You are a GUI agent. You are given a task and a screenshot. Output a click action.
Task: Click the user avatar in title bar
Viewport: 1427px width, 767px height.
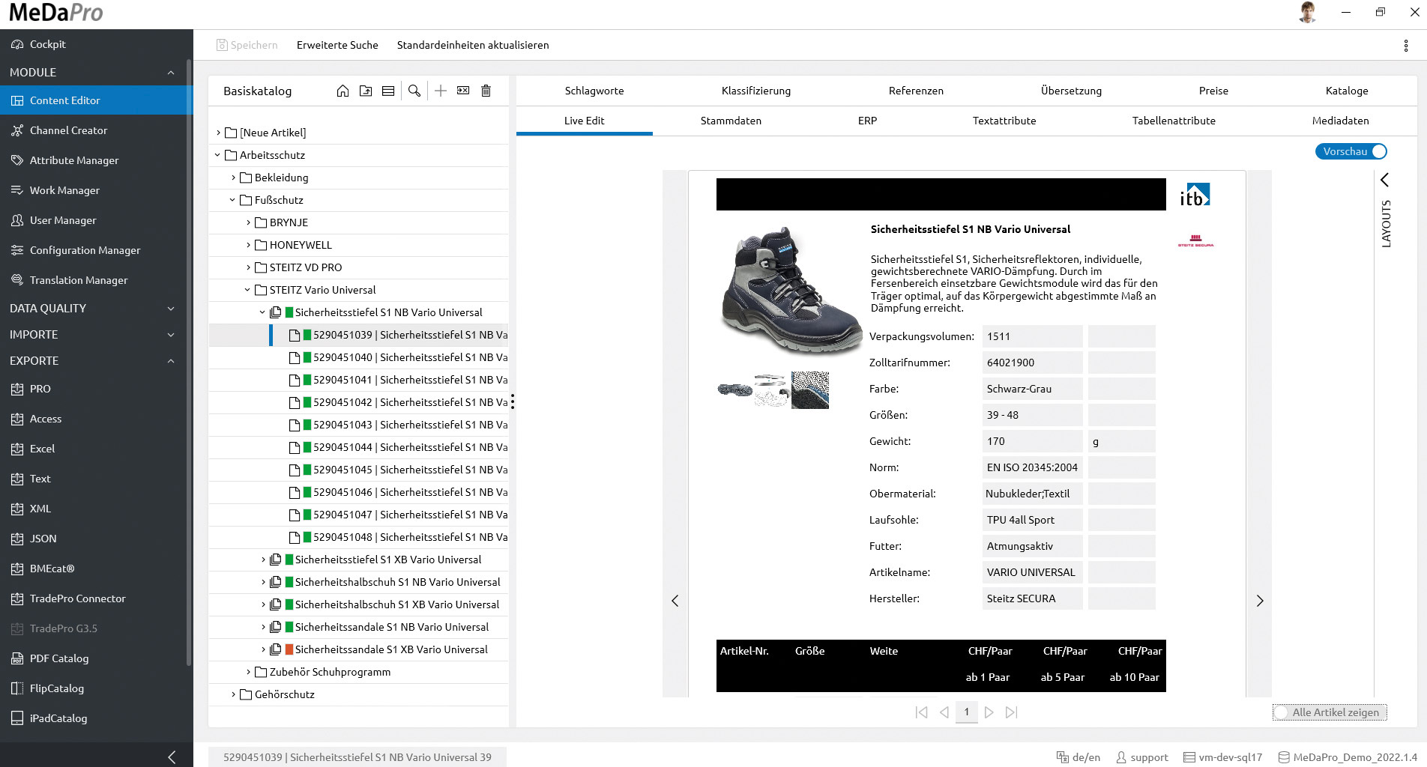(1308, 12)
